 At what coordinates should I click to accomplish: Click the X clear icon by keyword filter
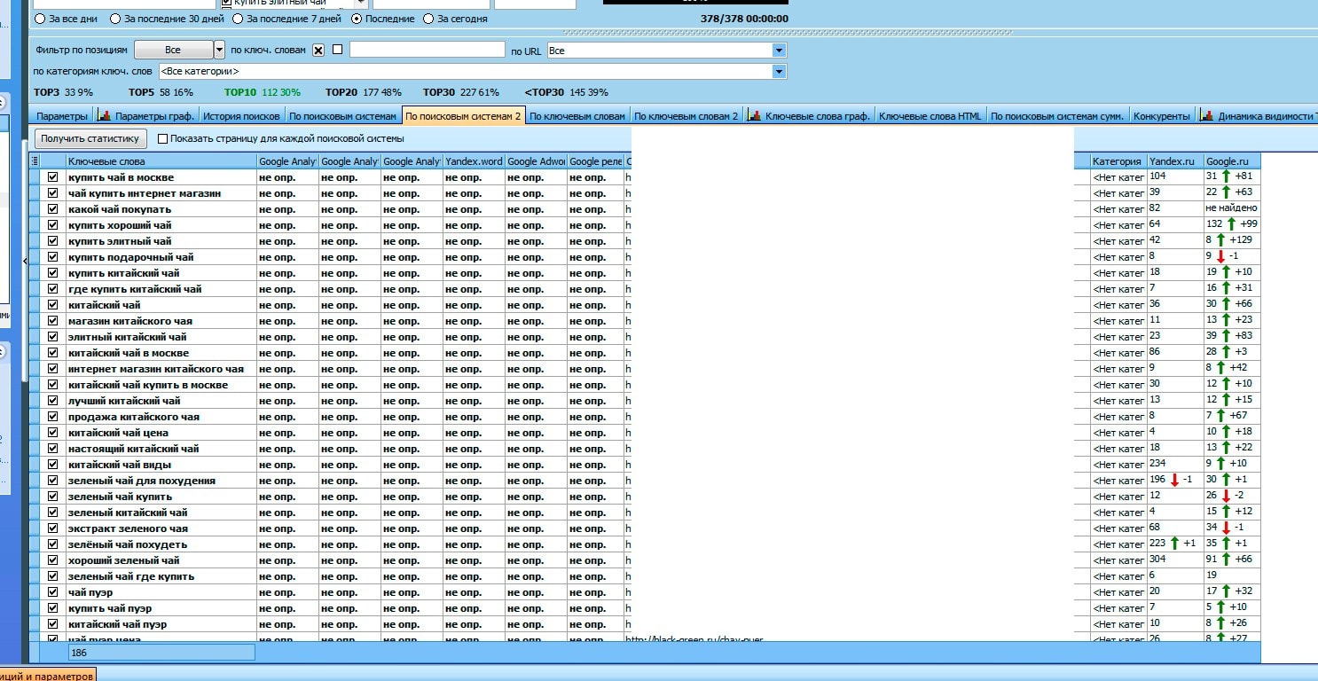pos(318,51)
